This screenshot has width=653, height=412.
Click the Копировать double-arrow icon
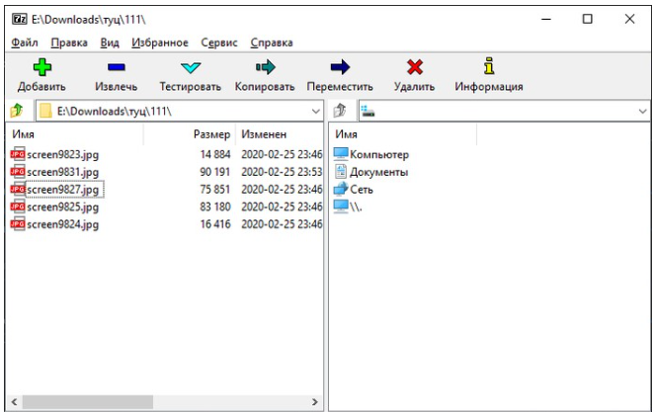pyautogui.click(x=265, y=67)
